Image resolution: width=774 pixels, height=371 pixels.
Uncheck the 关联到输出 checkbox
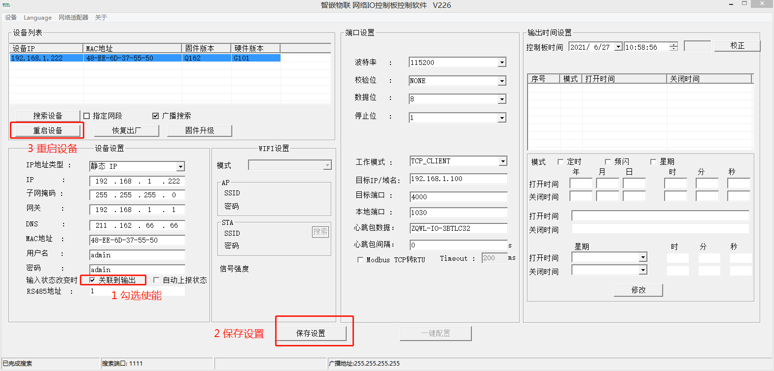93,280
